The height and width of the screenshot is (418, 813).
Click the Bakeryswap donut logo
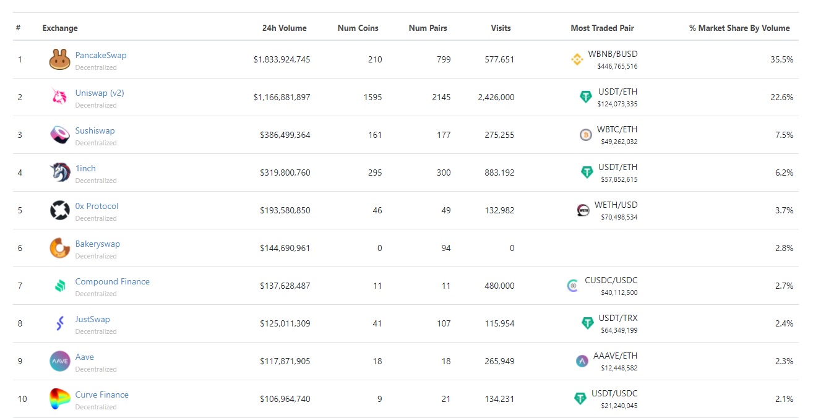coord(60,248)
